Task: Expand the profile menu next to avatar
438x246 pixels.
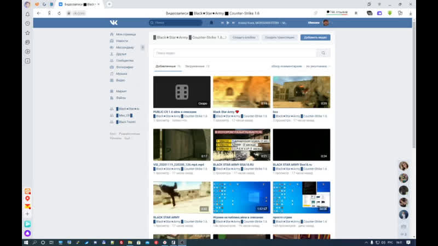Action: 332,23
